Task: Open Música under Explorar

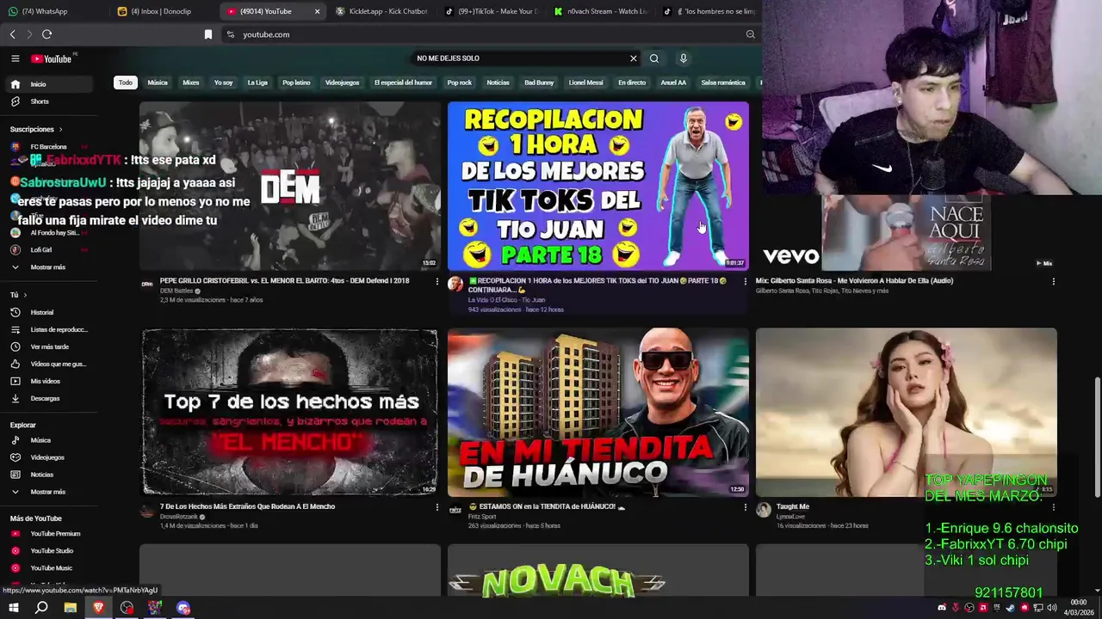Action: pyautogui.click(x=48, y=440)
